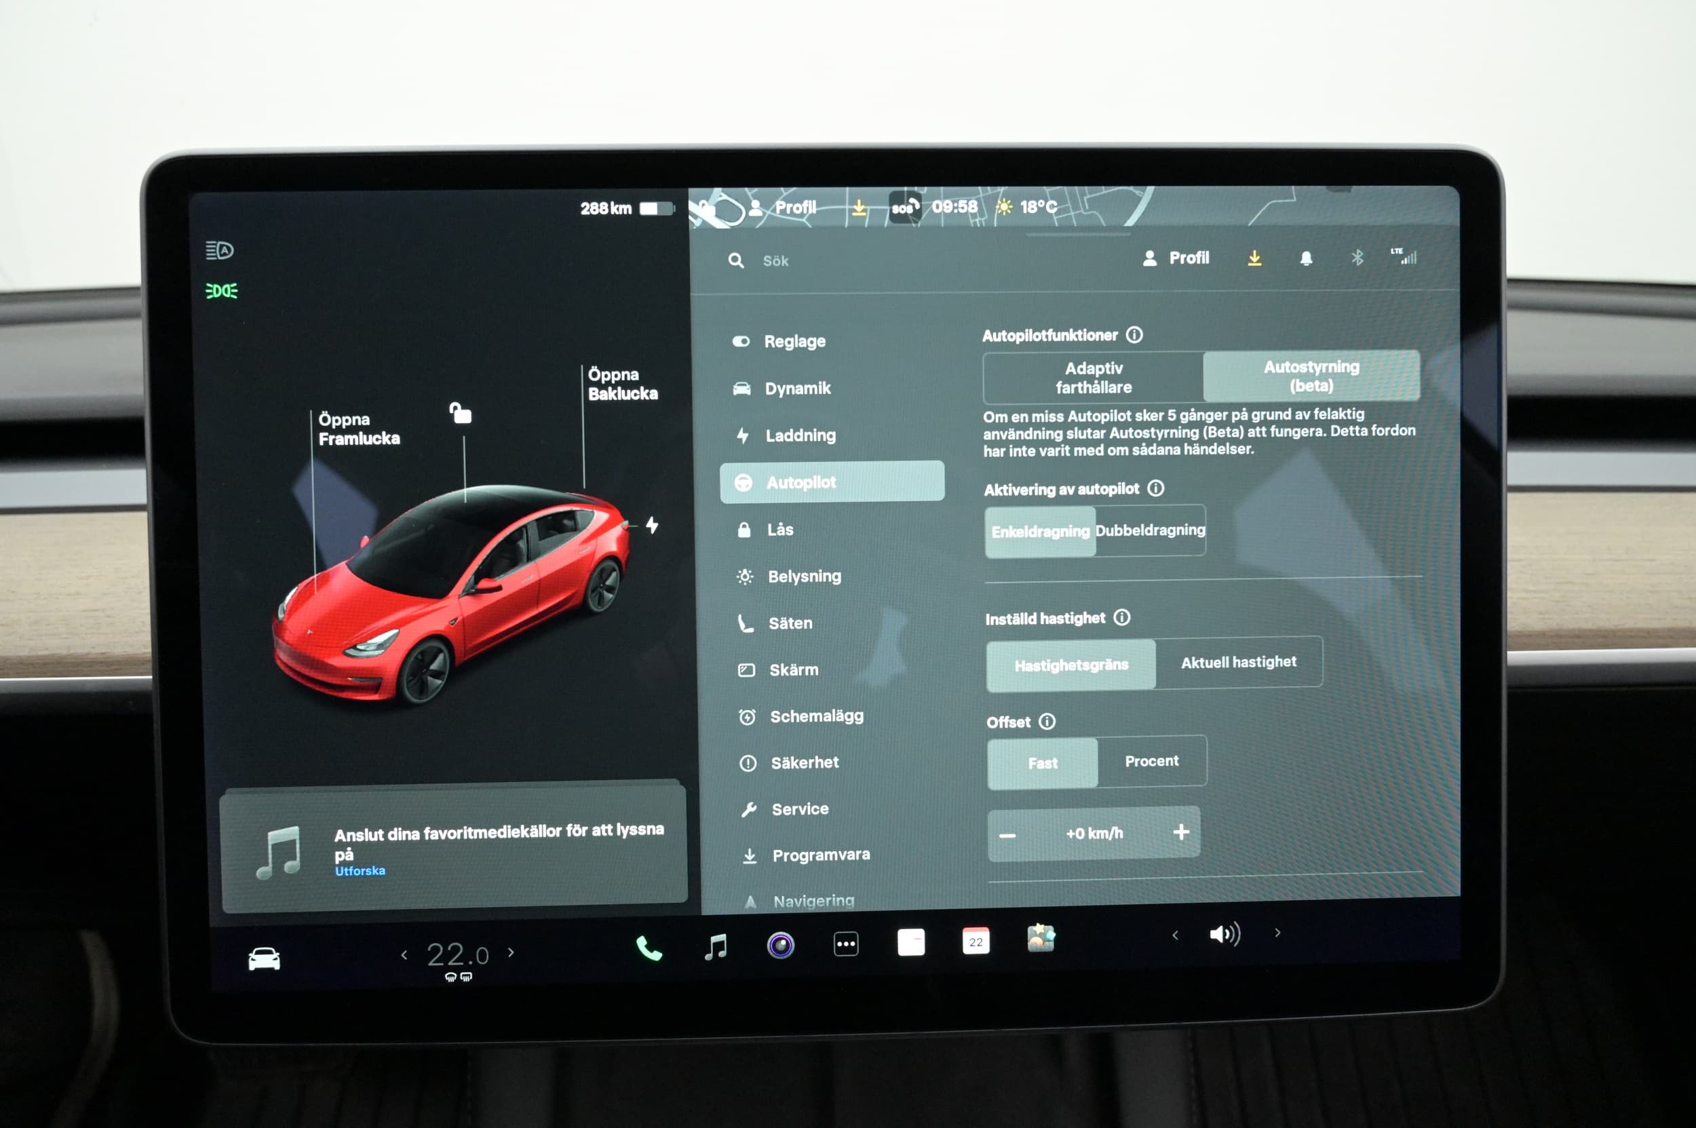Open the charge port lightning icon by the car
Viewport: 1696px width, 1128px height.
pyautogui.click(x=652, y=524)
